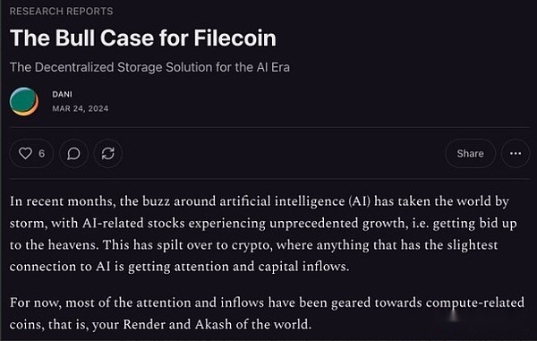Image resolution: width=537 pixels, height=341 pixels.
Task: Click the phrase artificial intelligence (AI)
Action: coord(294,201)
